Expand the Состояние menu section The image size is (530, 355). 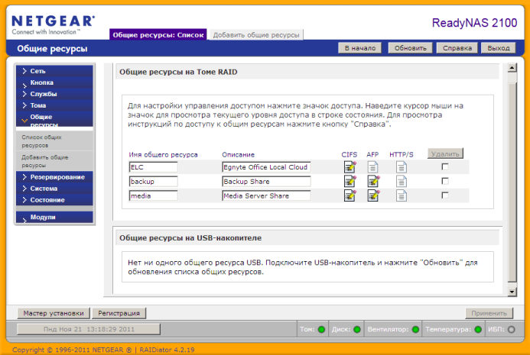tap(54, 200)
